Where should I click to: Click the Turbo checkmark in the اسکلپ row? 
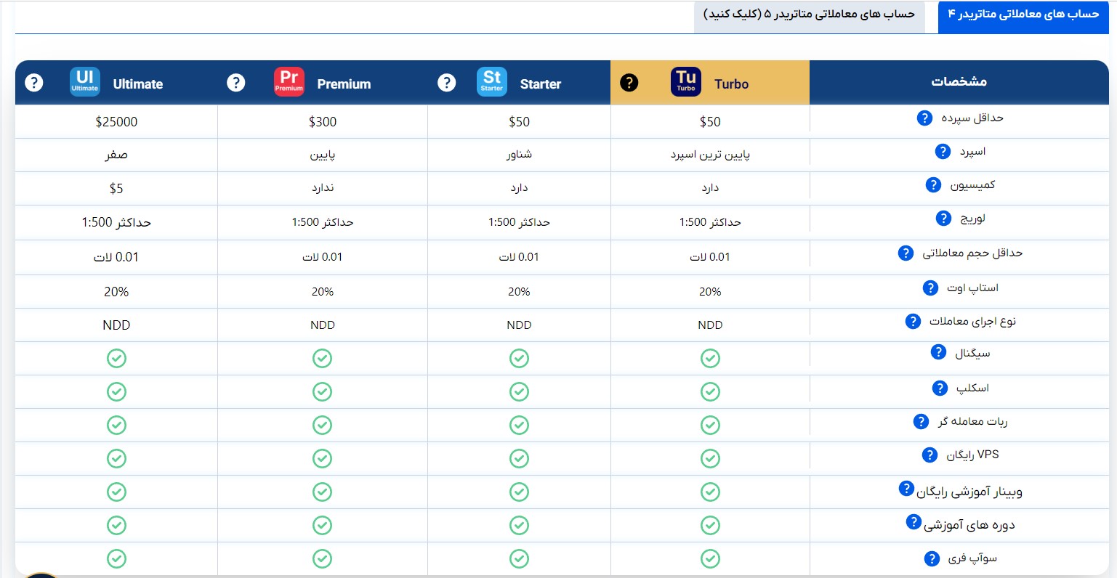pyautogui.click(x=710, y=391)
